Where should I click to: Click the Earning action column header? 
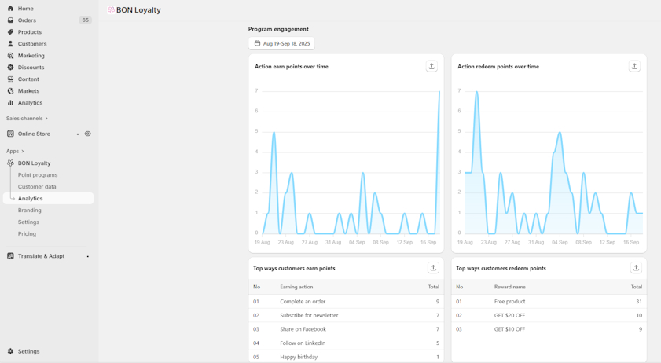tap(296, 287)
